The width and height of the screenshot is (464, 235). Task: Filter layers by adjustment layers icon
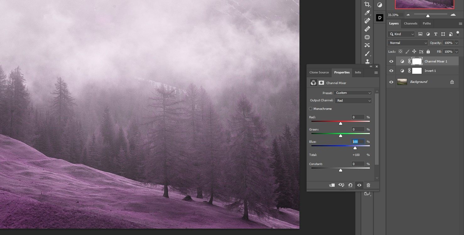coord(428,34)
